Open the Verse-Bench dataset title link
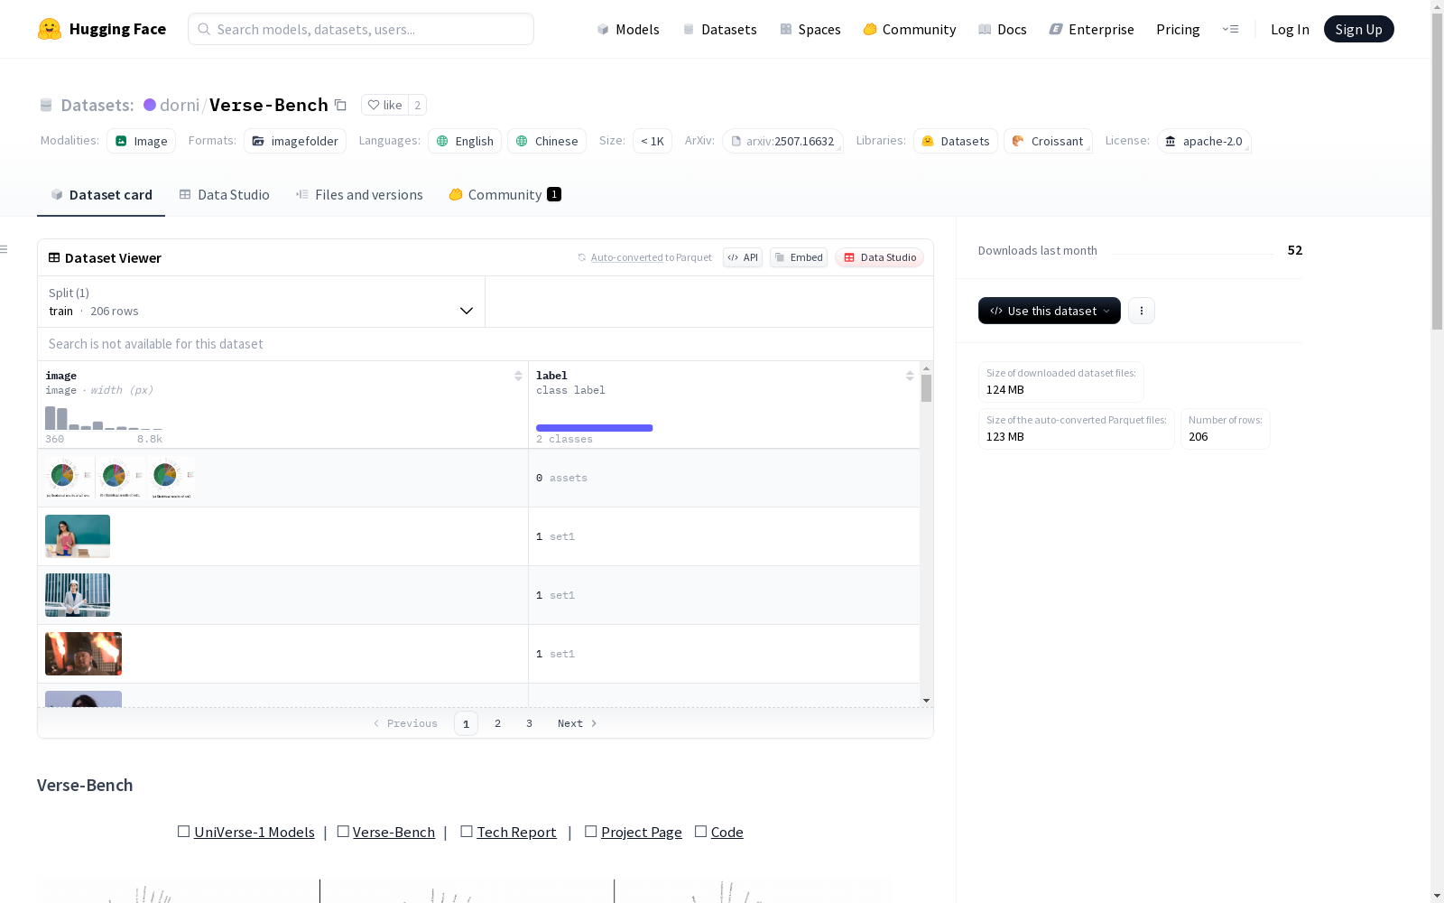The width and height of the screenshot is (1444, 903). point(269,105)
